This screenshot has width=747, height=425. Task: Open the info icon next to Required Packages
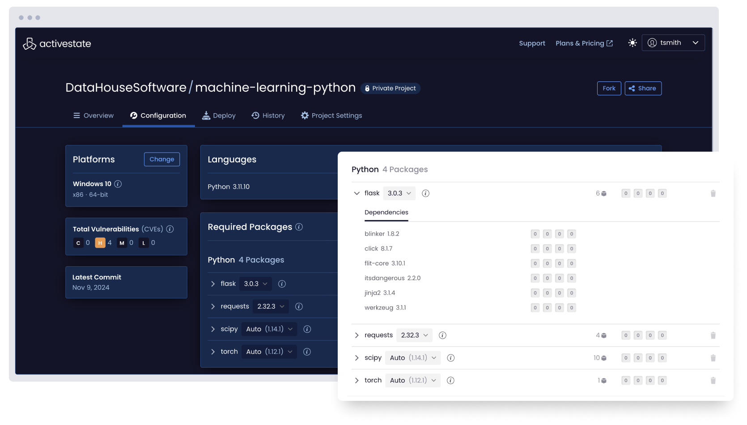[x=298, y=227]
